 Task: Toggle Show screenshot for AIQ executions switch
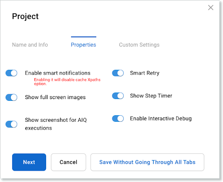[x=11, y=124]
